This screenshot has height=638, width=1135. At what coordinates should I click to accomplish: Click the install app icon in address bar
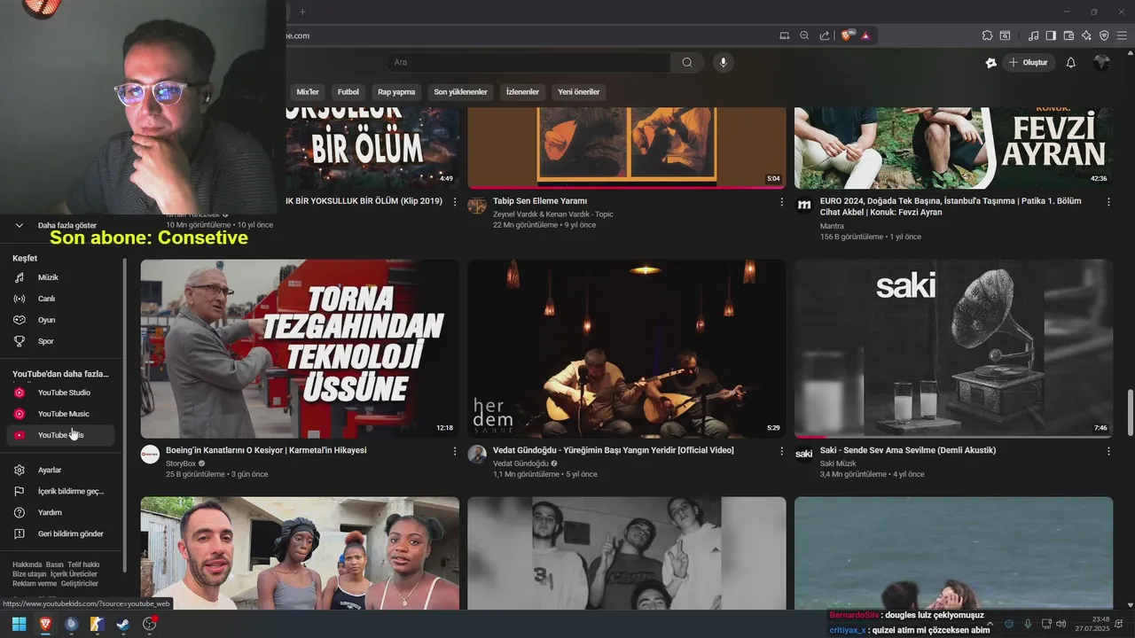click(784, 35)
